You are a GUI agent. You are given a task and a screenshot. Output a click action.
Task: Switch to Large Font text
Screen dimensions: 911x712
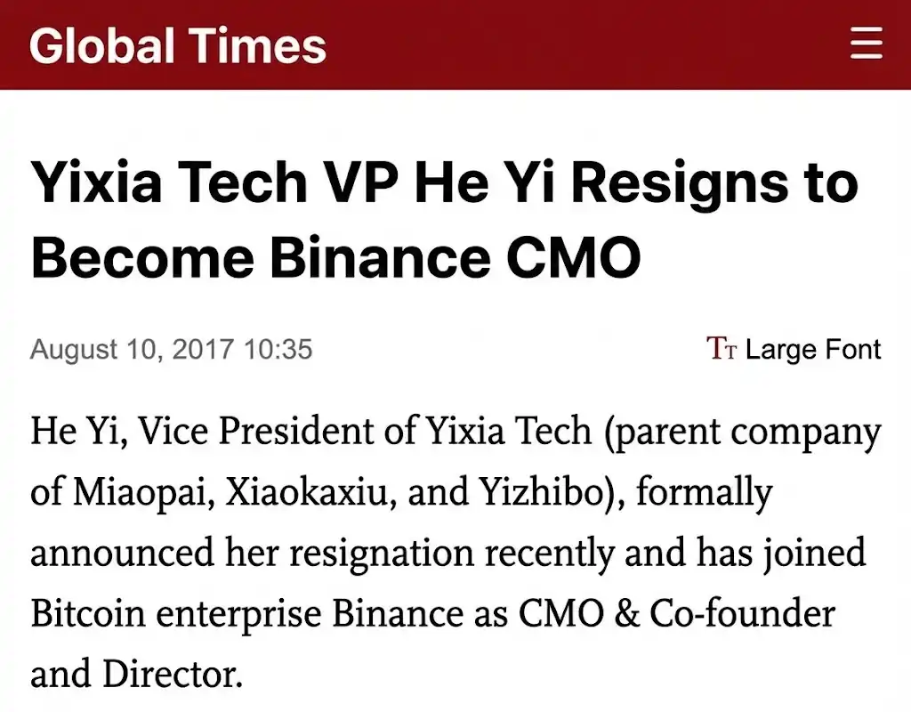[x=812, y=349]
